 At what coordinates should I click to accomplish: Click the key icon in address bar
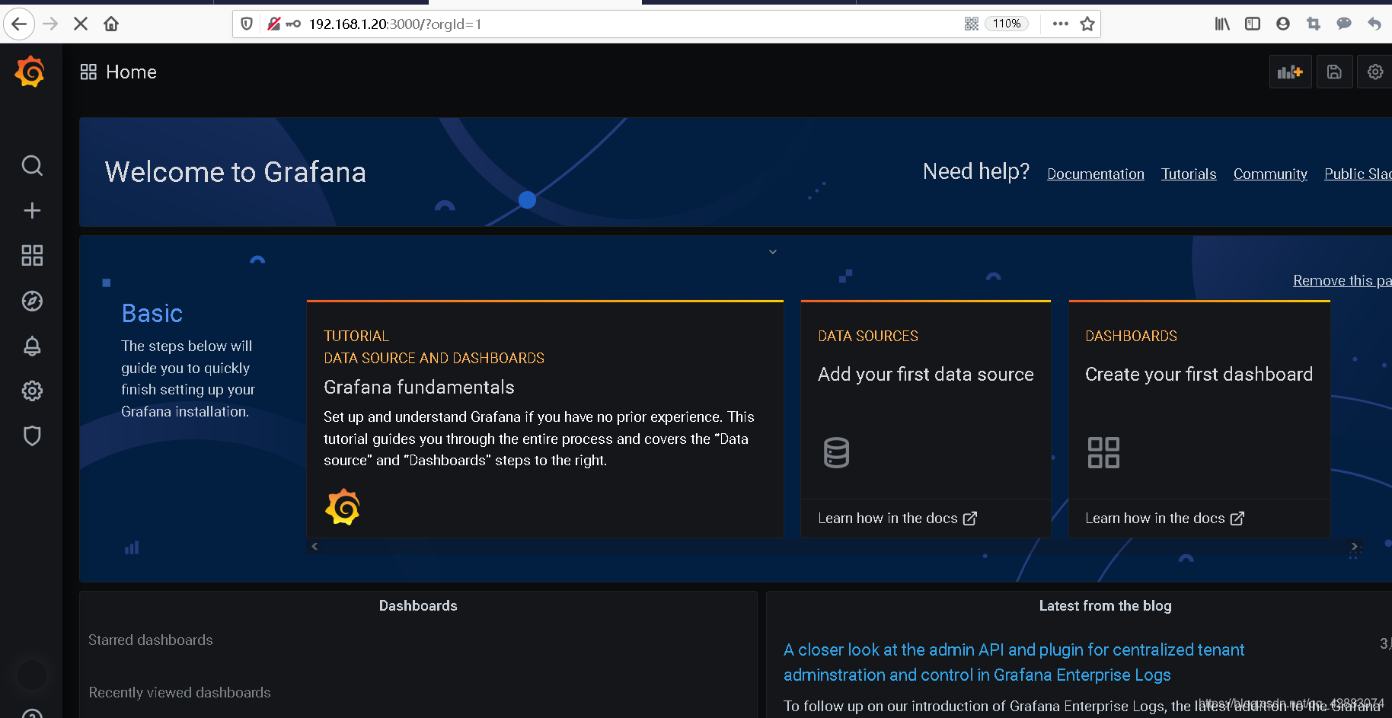(x=293, y=24)
